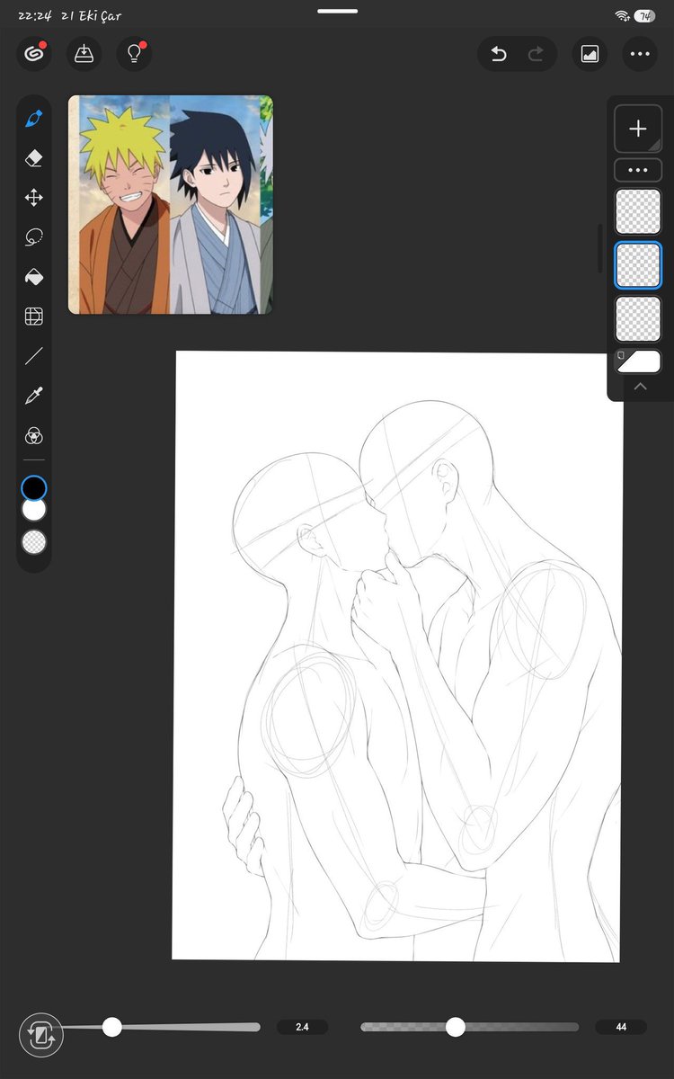This screenshot has height=1079, width=674.
Task: Select the Lasso selection tool
Action: [34, 237]
